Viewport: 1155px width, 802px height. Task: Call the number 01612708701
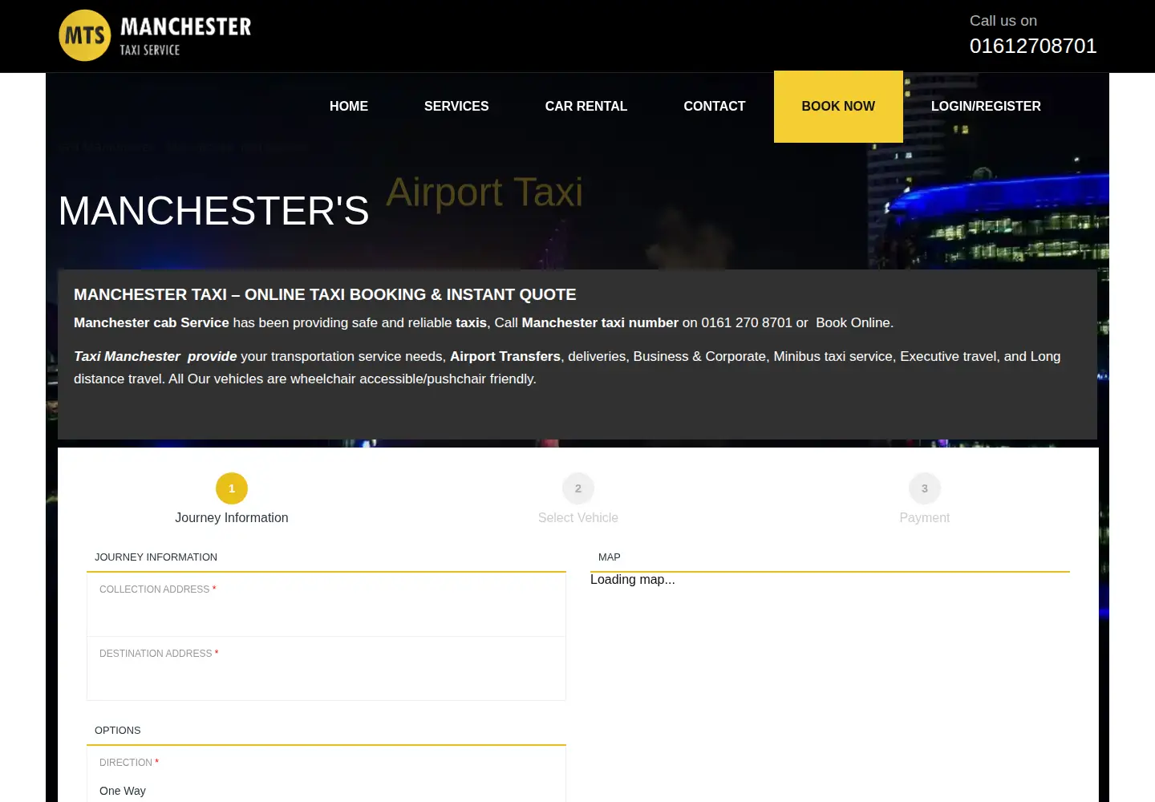(x=1033, y=46)
